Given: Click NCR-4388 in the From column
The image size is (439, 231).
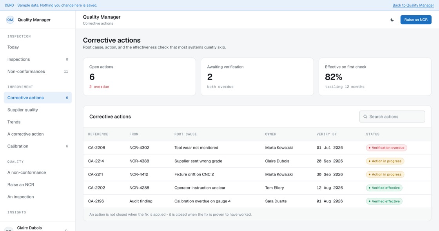Looking at the screenshot, I should tap(139, 161).
